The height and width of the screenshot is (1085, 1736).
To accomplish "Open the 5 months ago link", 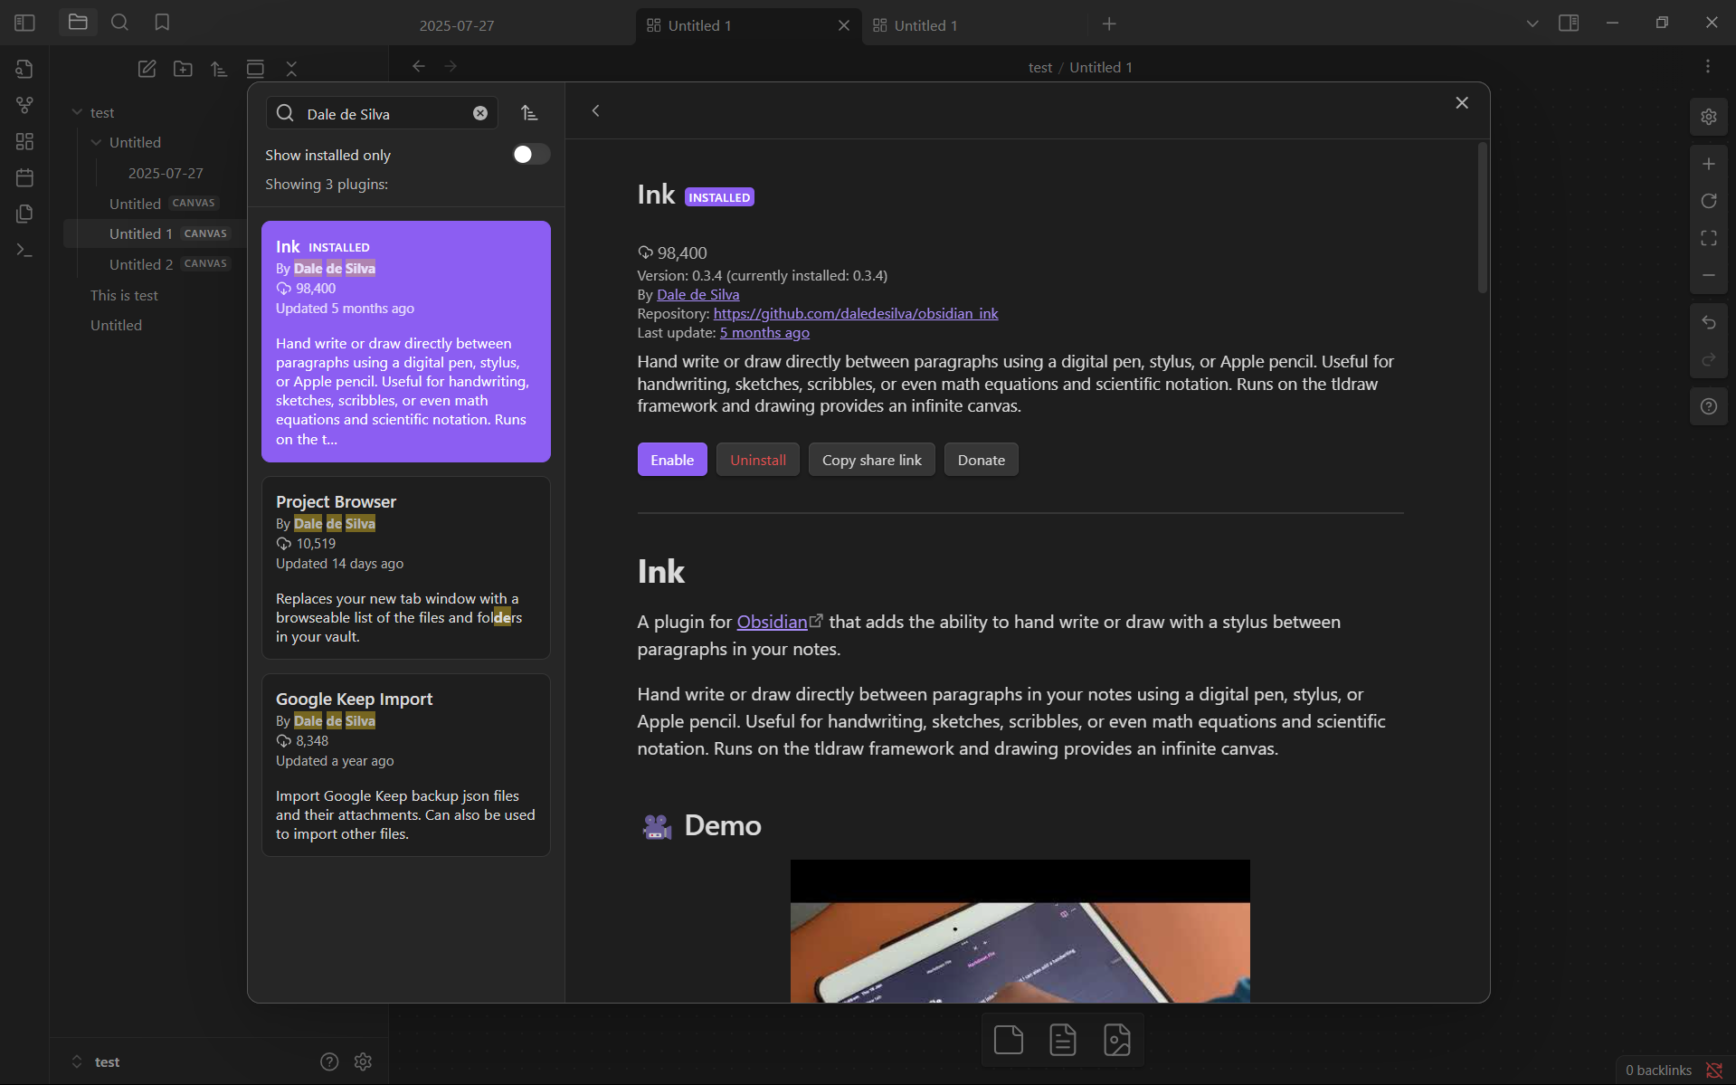I will (x=764, y=332).
